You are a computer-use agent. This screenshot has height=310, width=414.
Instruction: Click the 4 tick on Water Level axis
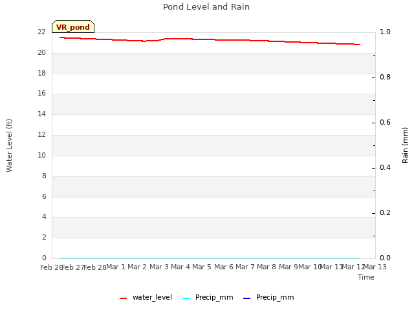(44, 217)
